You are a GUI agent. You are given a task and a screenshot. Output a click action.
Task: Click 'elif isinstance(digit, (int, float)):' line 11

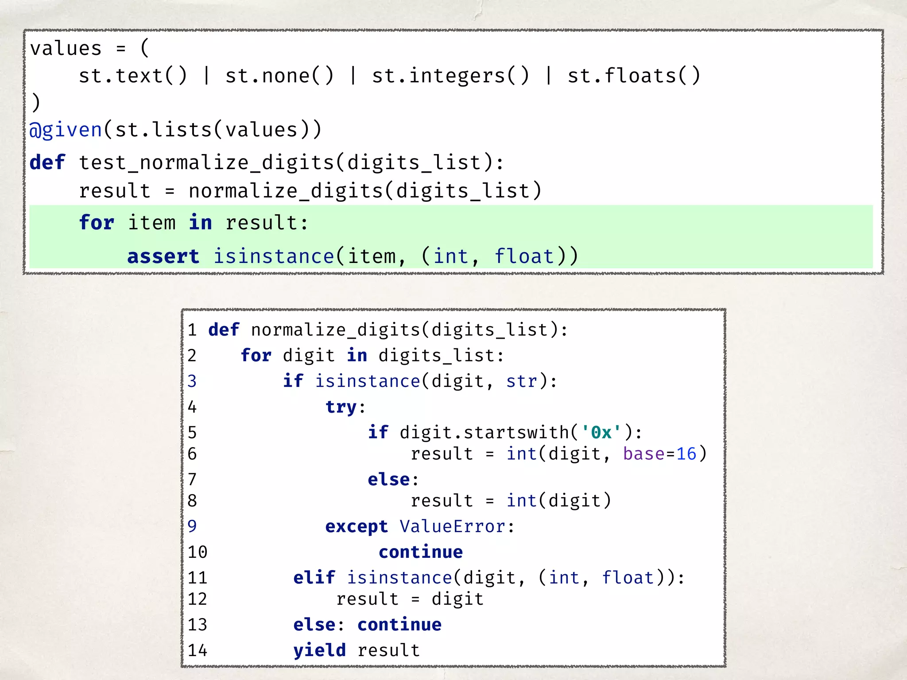(489, 578)
